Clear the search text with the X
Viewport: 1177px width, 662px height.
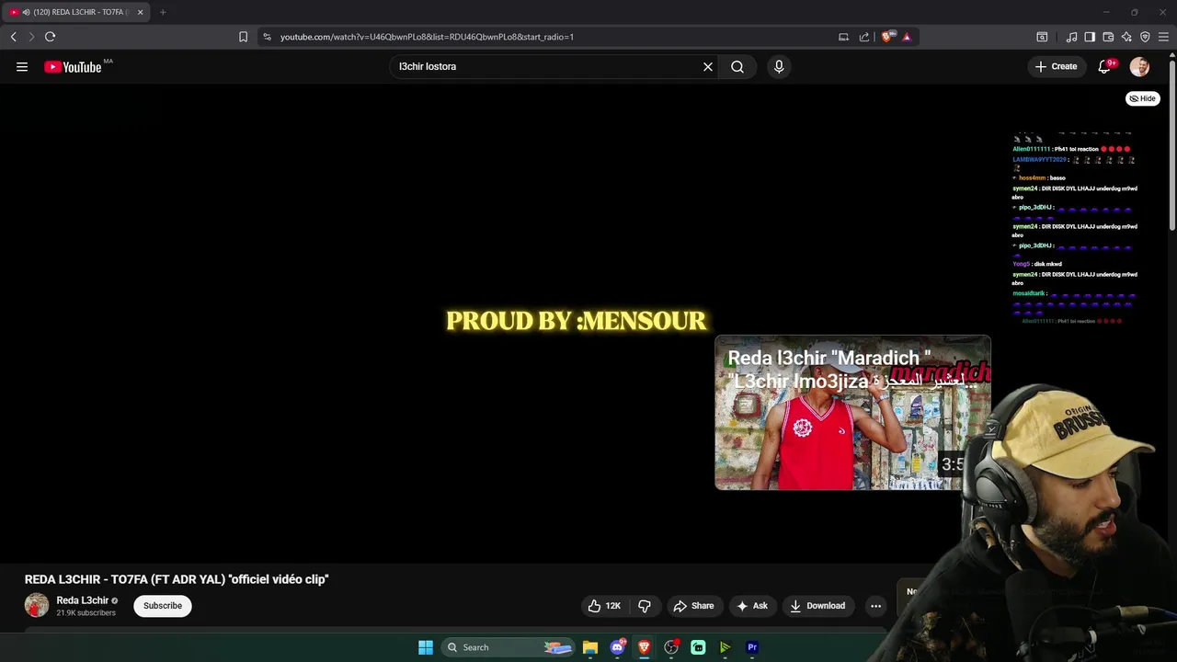(708, 66)
